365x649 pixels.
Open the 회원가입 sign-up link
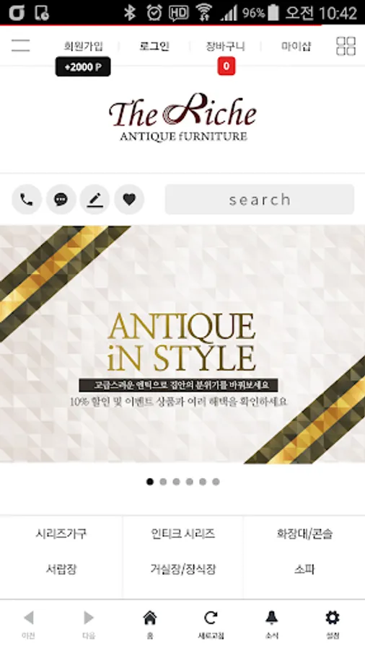click(x=83, y=46)
